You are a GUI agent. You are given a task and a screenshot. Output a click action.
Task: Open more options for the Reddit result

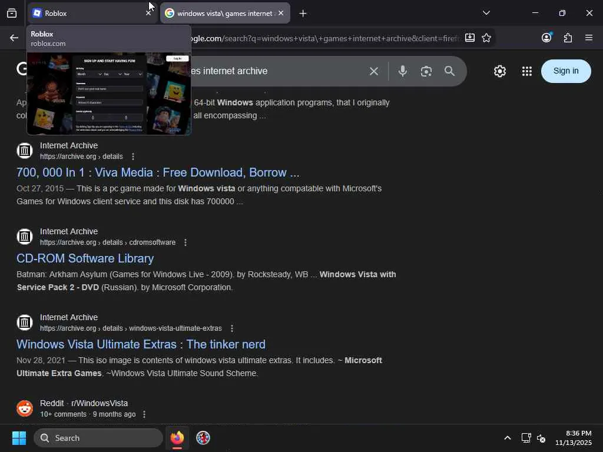coord(144,414)
